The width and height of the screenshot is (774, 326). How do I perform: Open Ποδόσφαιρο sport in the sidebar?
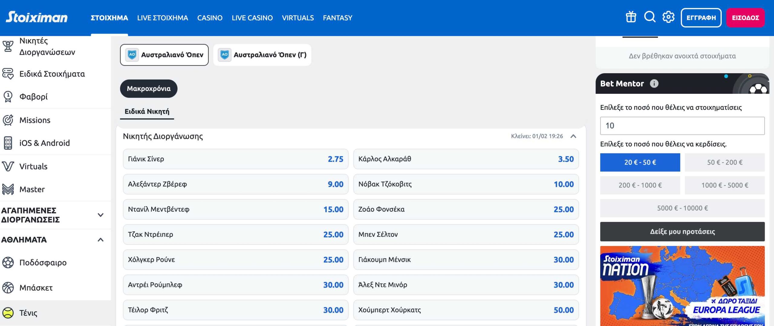pos(43,262)
